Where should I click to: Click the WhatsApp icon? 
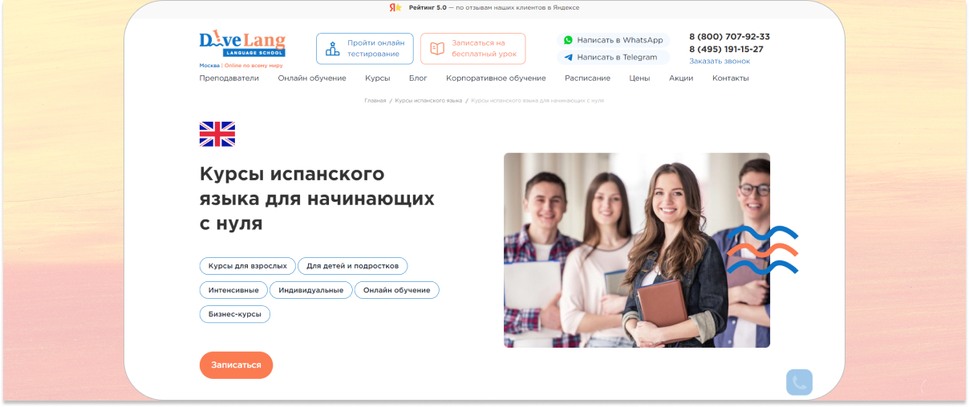coord(568,40)
